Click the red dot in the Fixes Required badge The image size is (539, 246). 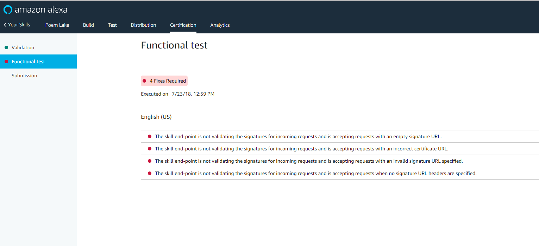tap(144, 81)
